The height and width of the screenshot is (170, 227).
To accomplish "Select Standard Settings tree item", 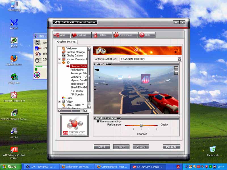I will [x=79, y=66].
